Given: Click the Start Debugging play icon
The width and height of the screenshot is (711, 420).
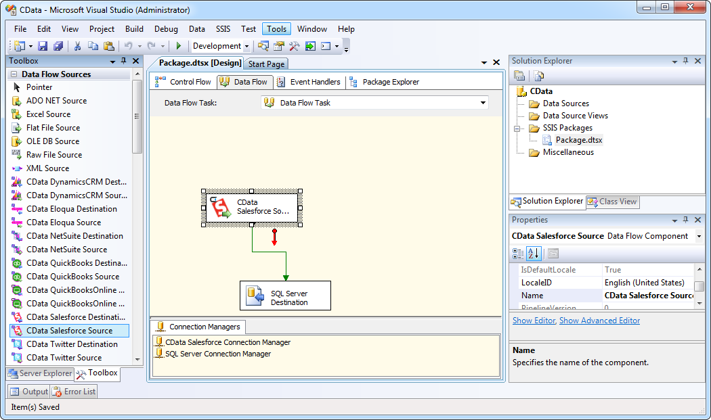Looking at the screenshot, I should 178,46.
